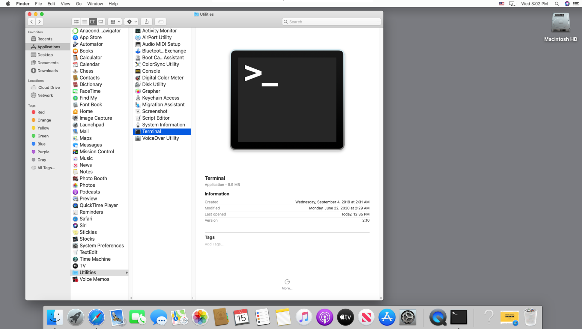Click the Add Tags… field
582x329 pixels.
coord(214,244)
